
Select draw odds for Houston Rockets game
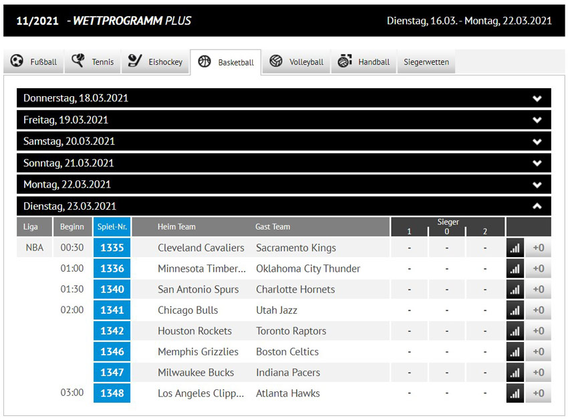[446, 331]
